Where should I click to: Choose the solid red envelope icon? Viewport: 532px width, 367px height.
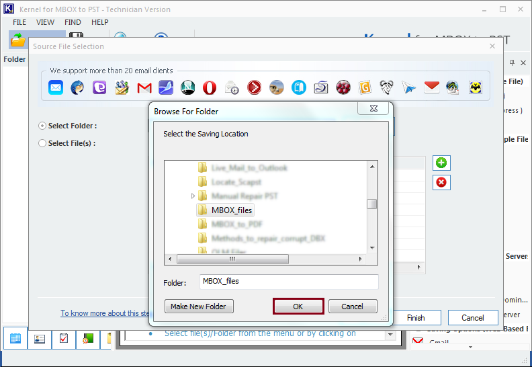(x=431, y=87)
